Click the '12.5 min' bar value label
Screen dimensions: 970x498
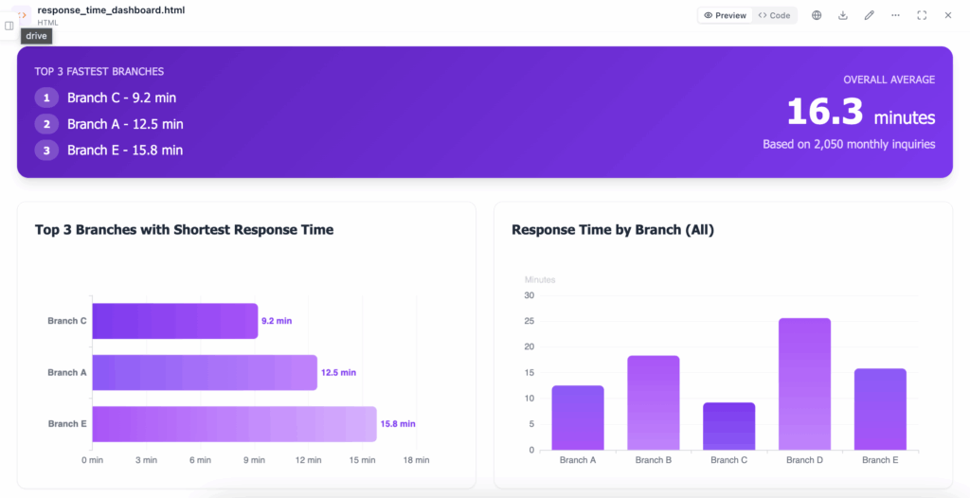[338, 372]
